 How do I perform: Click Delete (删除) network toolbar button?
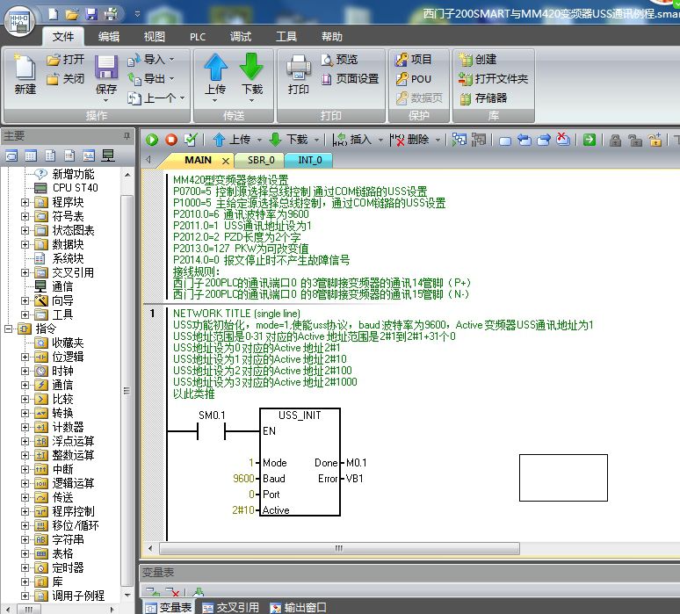click(x=409, y=140)
